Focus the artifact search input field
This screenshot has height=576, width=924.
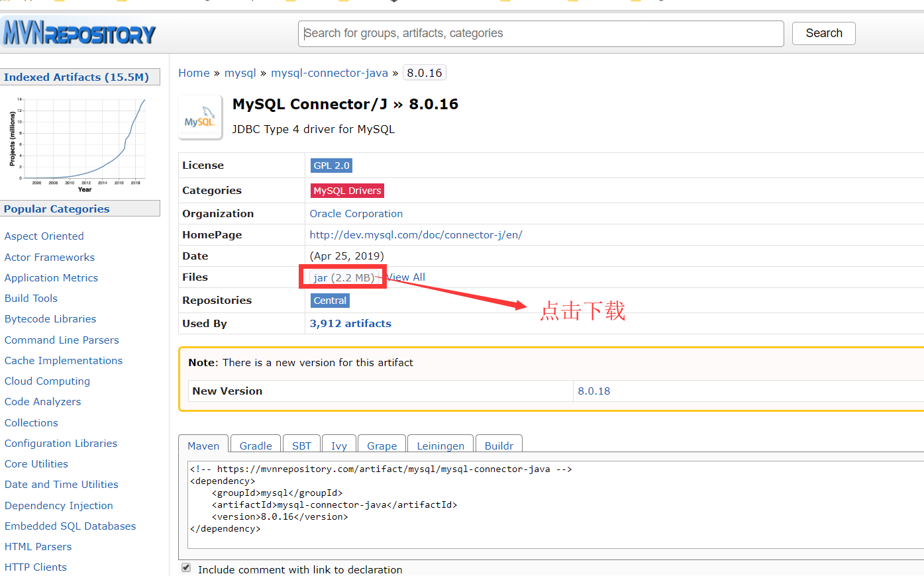[x=540, y=33]
